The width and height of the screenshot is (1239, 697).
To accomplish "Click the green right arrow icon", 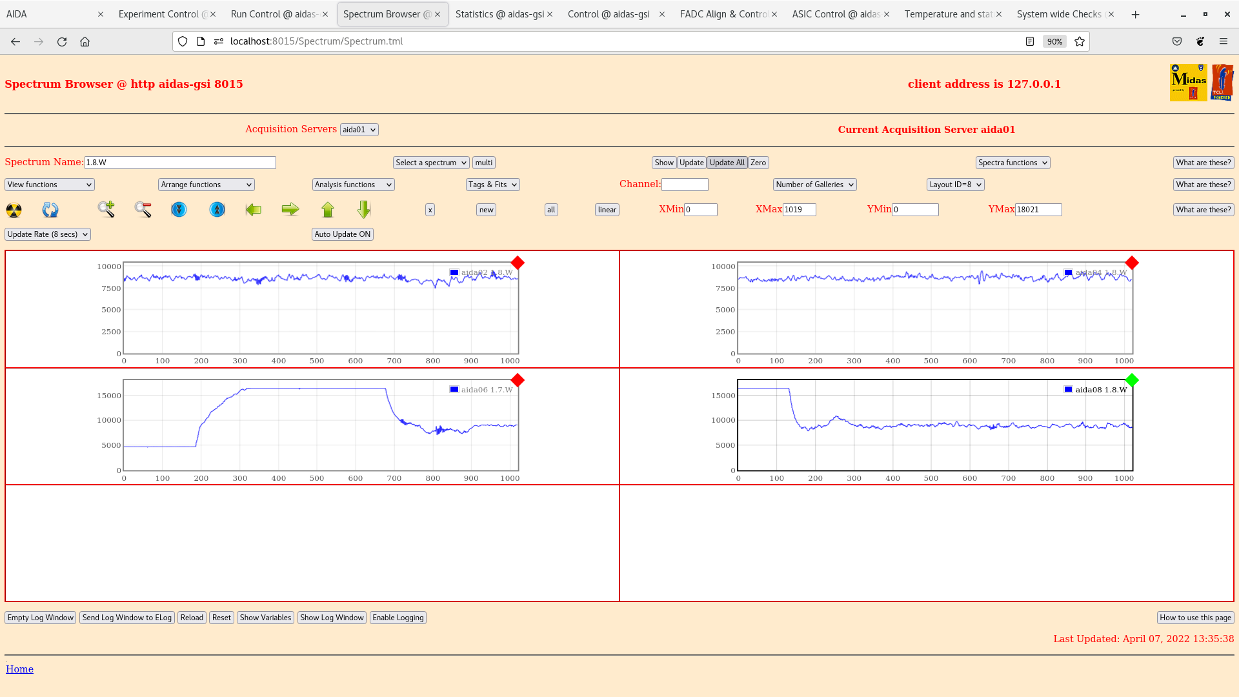I will click(290, 209).
